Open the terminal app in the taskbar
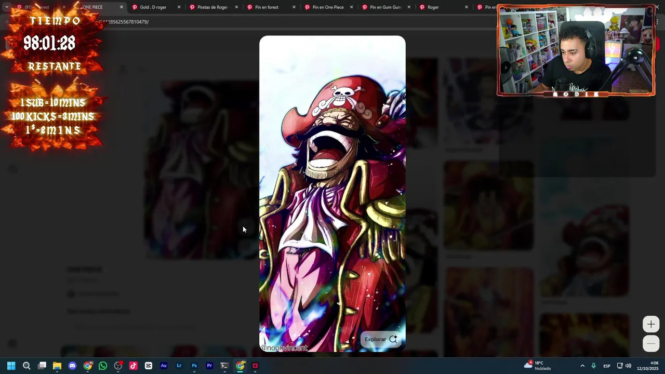This screenshot has width=665, height=374. point(224,366)
